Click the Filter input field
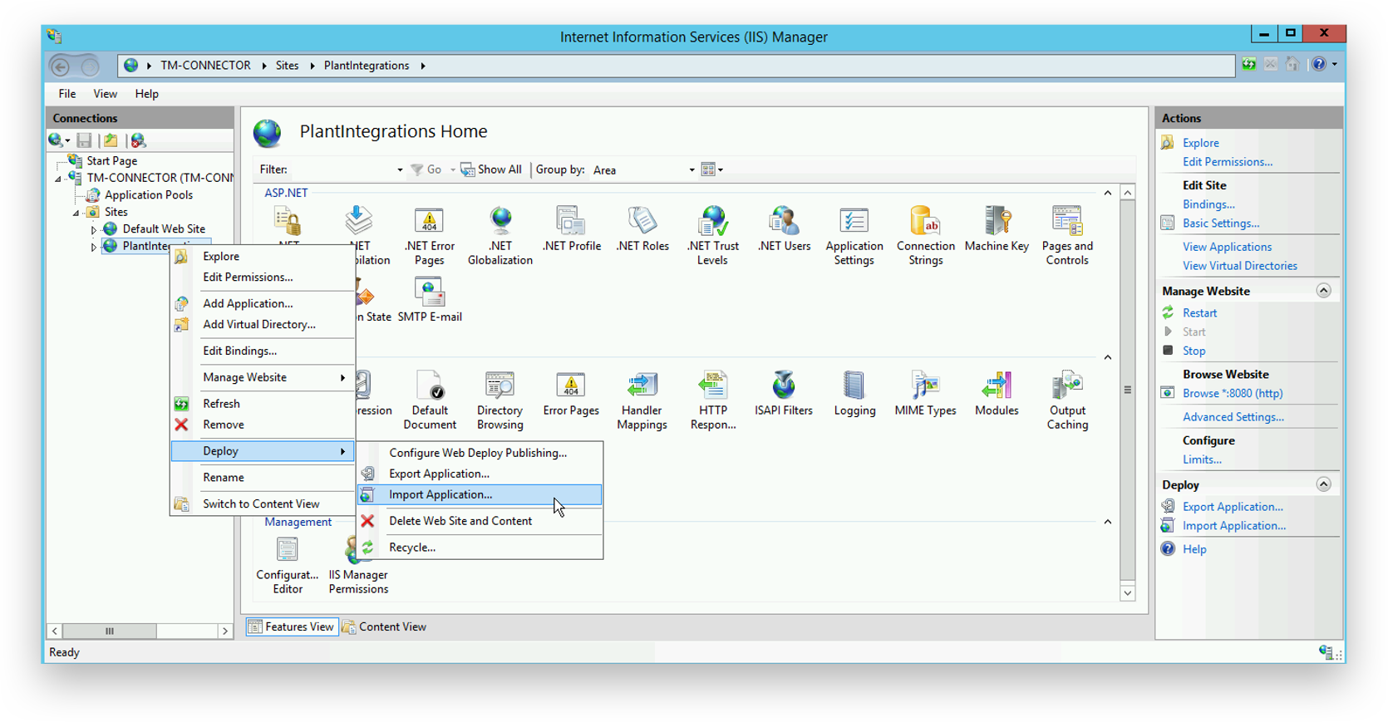Viewport: 1388px width, 722px height. [x=342, y=170]
